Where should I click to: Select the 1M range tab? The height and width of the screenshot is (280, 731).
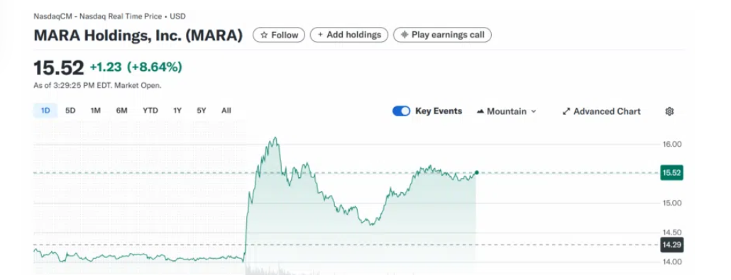point(96,111)
